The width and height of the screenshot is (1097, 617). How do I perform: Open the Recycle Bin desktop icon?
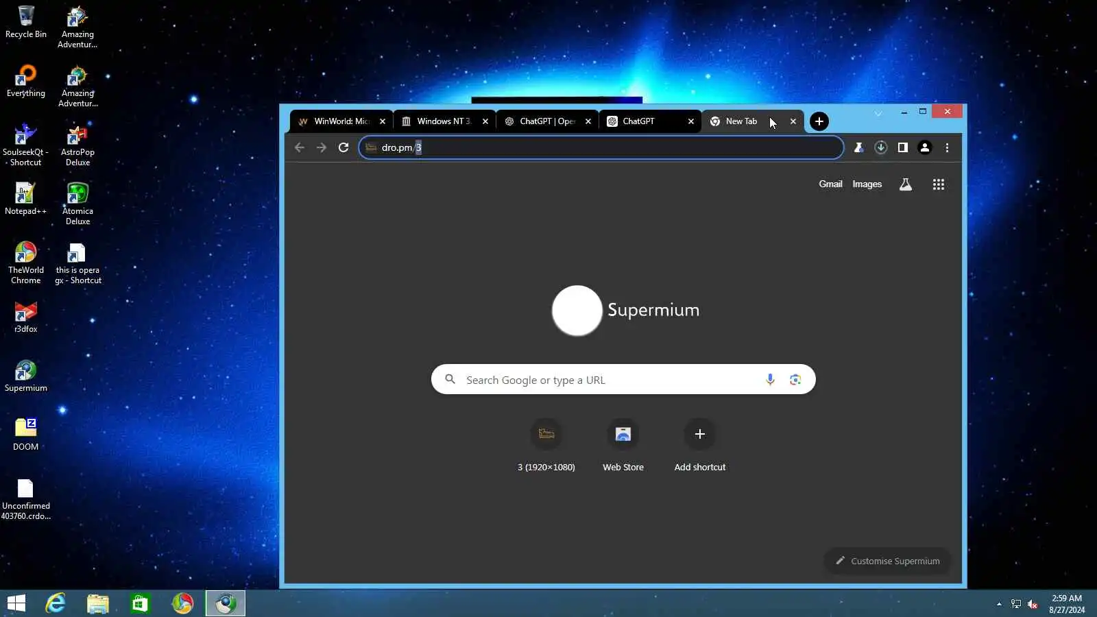(26, 22)
